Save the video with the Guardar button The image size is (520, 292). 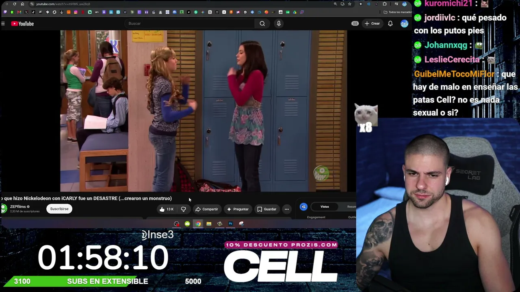coord(267,209)
